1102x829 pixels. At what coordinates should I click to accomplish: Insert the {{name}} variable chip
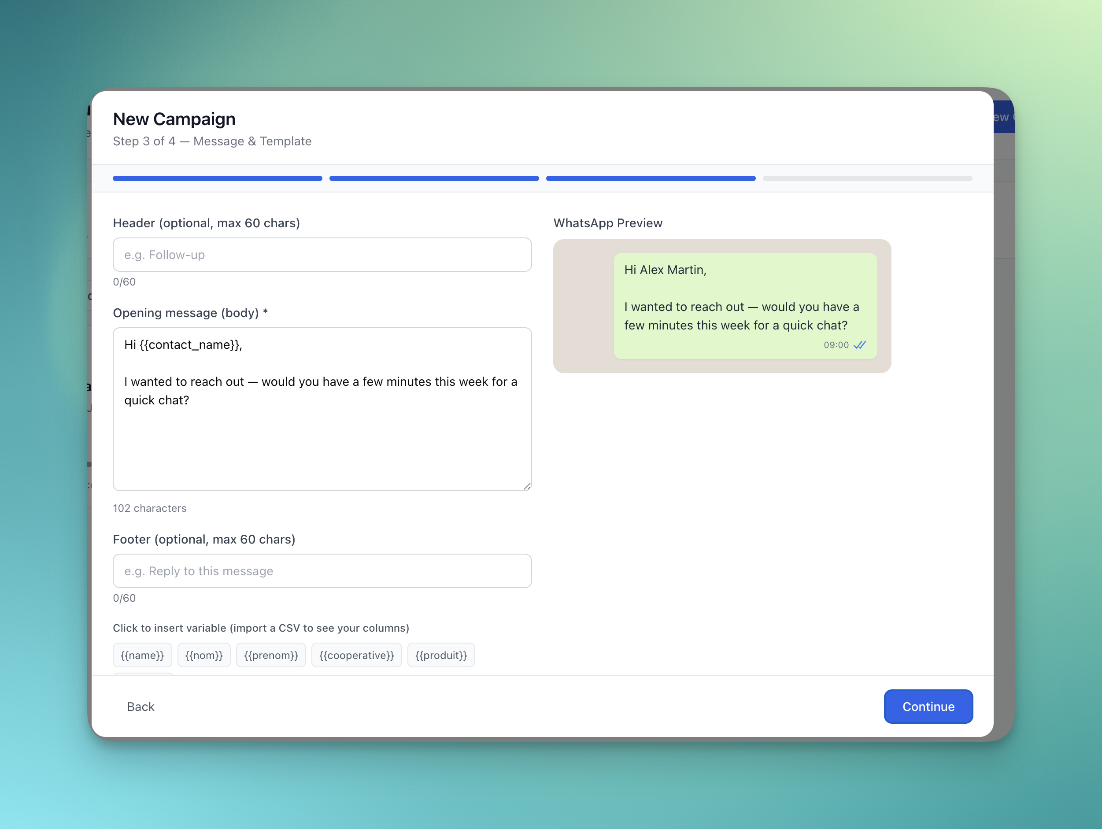pos(142,655)
